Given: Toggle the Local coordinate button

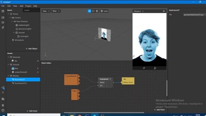Looking at the screenshot, I should [x=104, y=11].
